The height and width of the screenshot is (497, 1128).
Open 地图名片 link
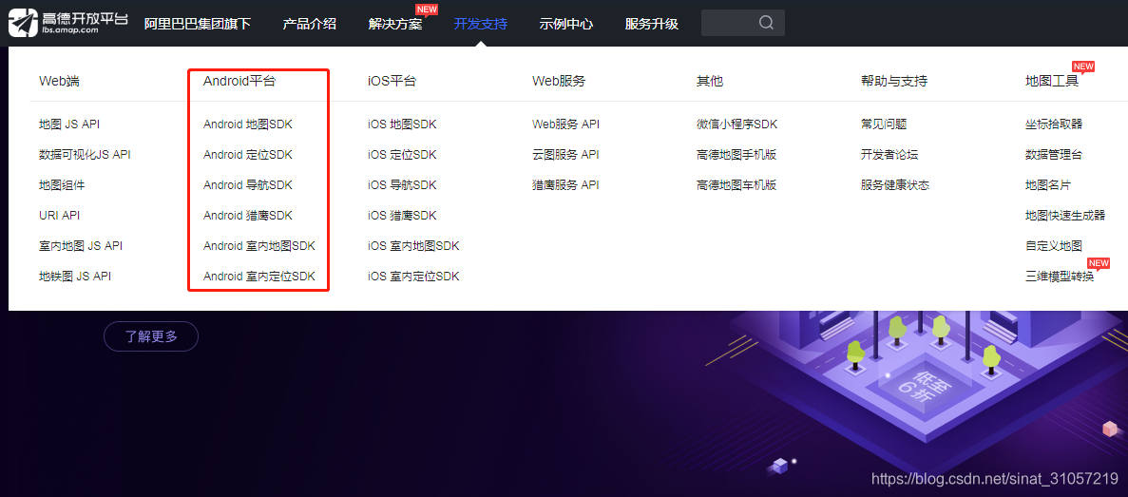coord(1048,185)
